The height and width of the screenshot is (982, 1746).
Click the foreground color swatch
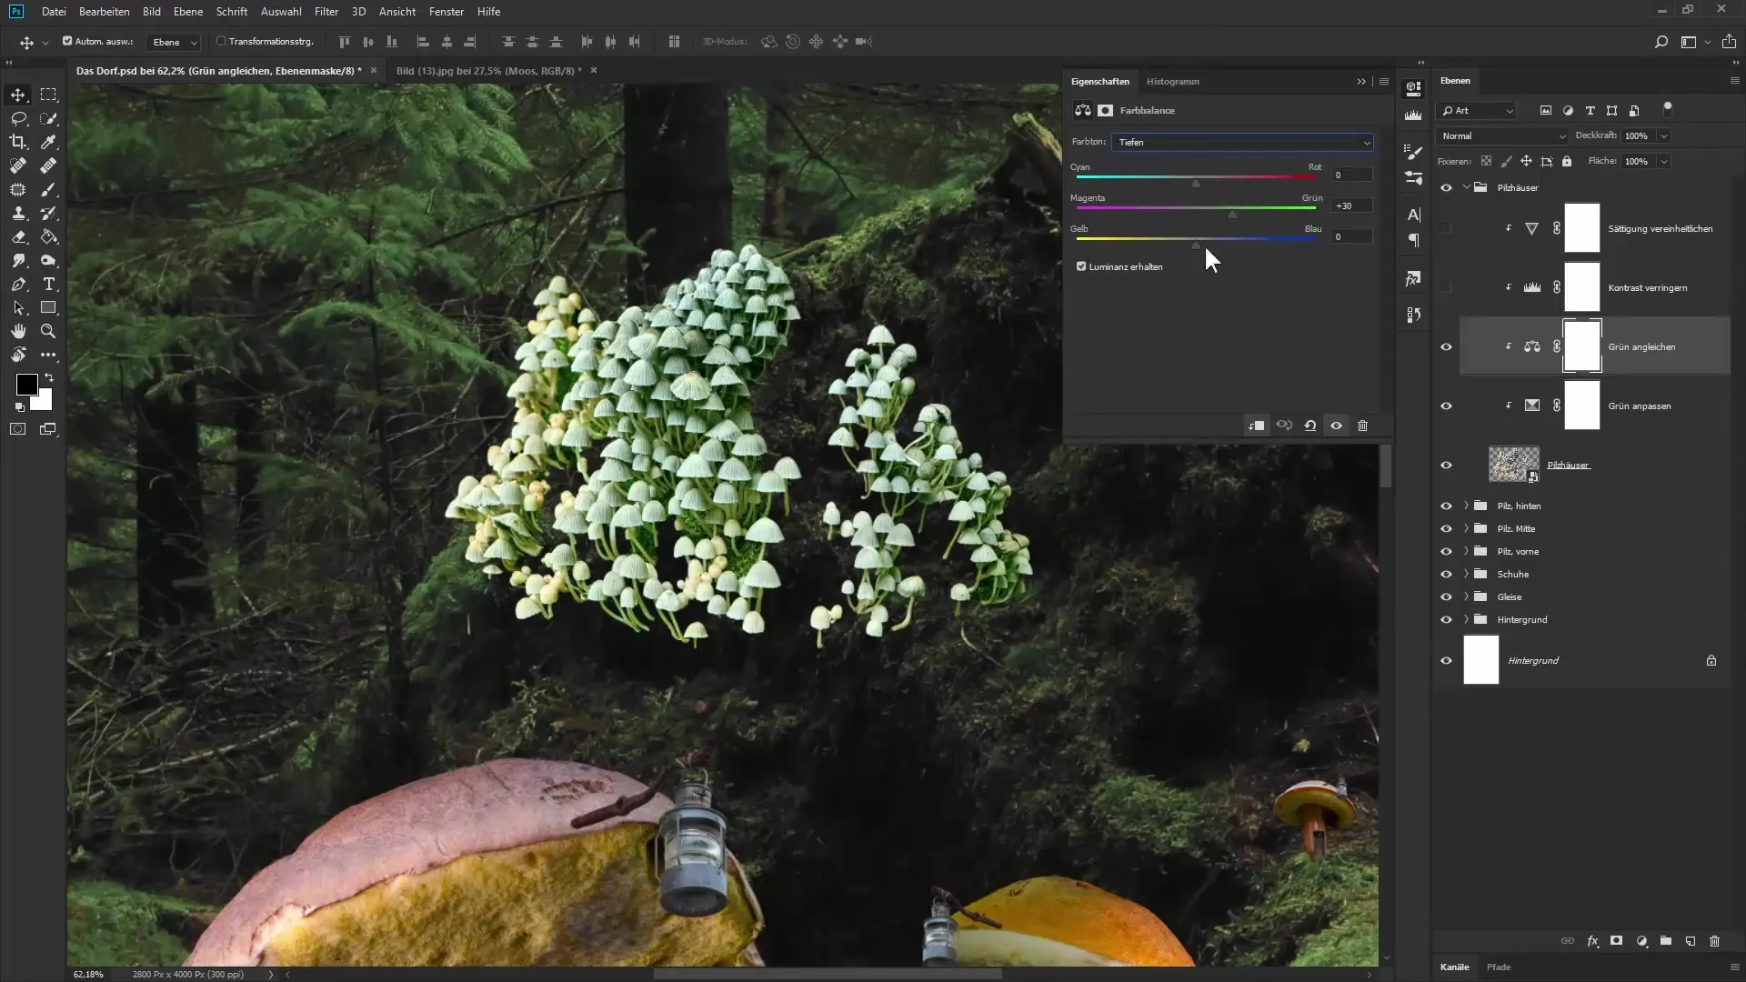[x=27, y=385]
